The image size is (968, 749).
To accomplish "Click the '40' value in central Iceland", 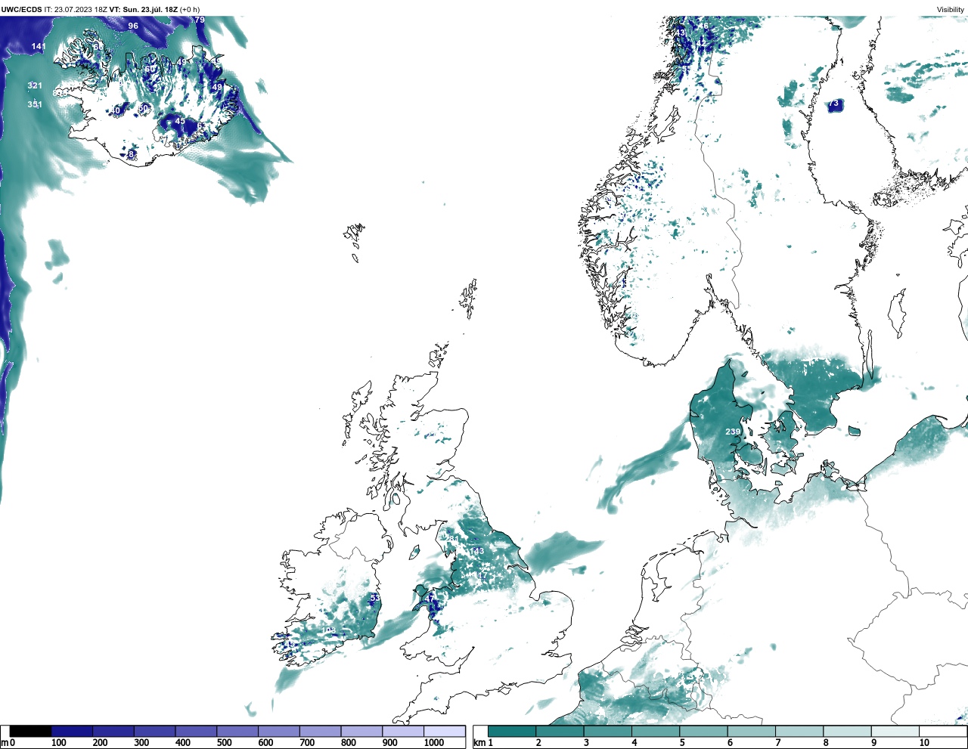I will (116, 110).
